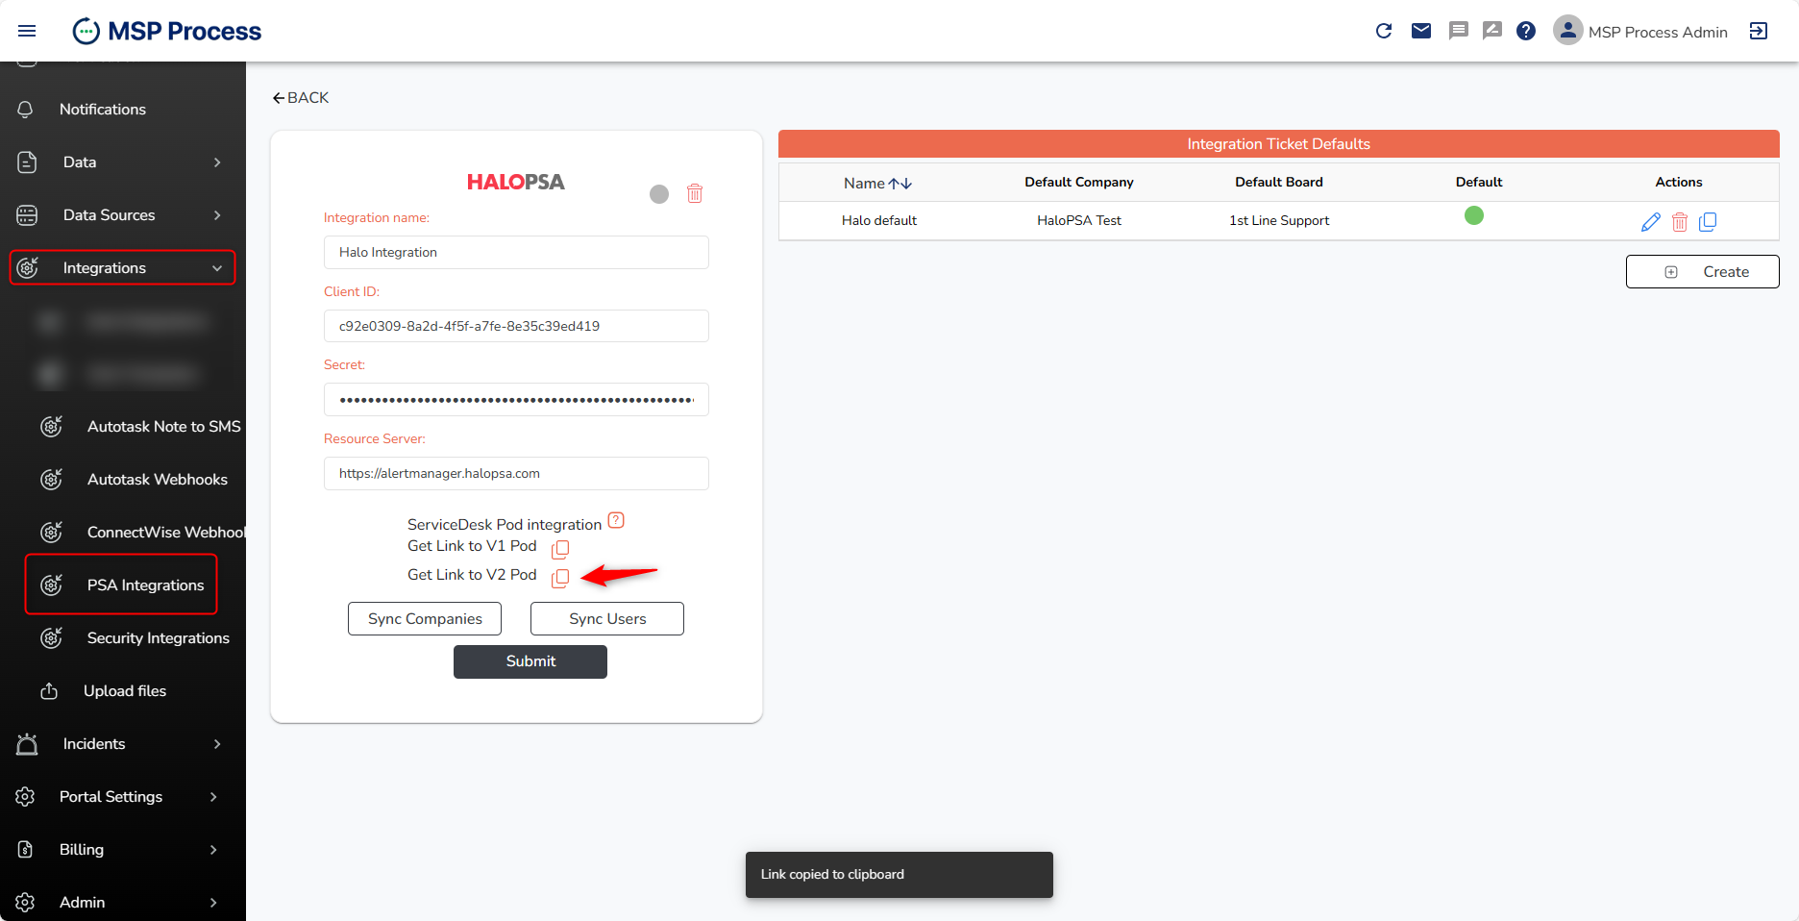Viewport: 1799px width, 921px height.
Task: Open Notifications in sidebar
Action: point(103,110)
